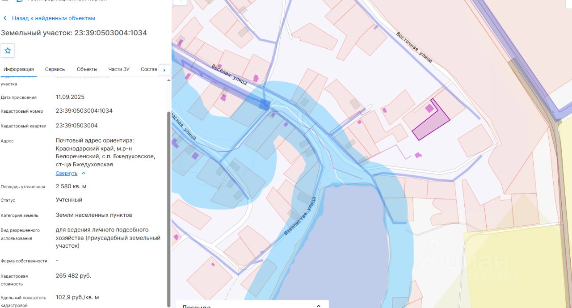
Task: Show more tabs with right arrow button
Action: pos(164,70)
